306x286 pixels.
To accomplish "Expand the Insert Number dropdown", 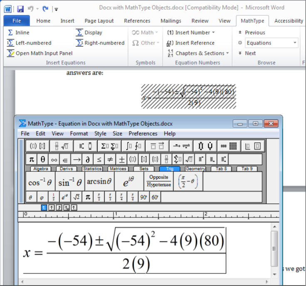I will tap(213, 32).
